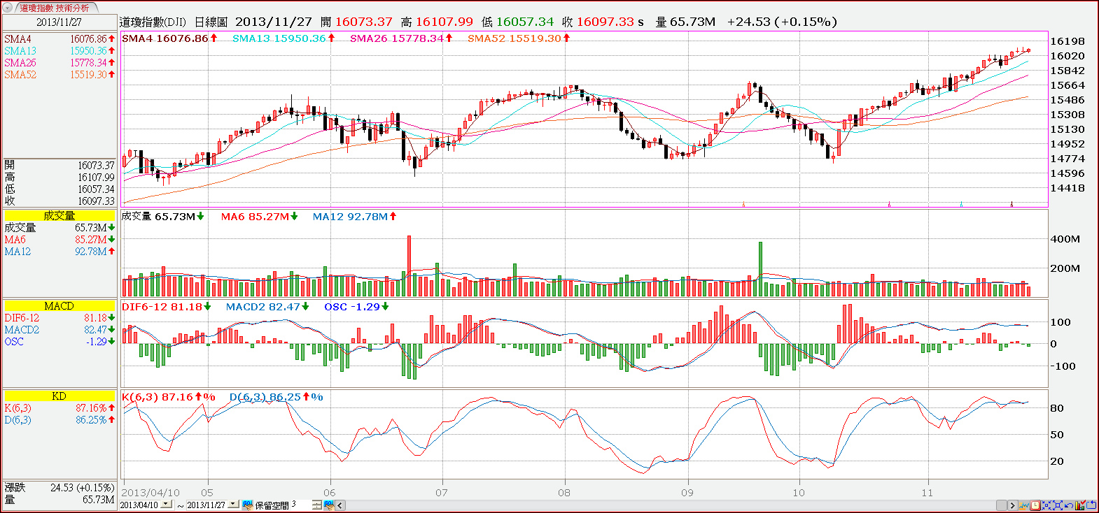Click the GO icon after 保留空間 spinner

tap(328, 505)
